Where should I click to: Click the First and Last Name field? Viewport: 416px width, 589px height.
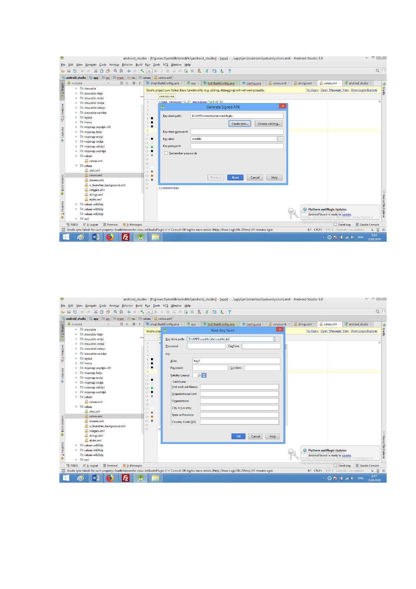click(239, 387)
